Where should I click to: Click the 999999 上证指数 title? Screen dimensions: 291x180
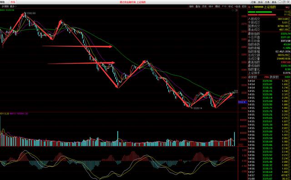tap(265, 7)
